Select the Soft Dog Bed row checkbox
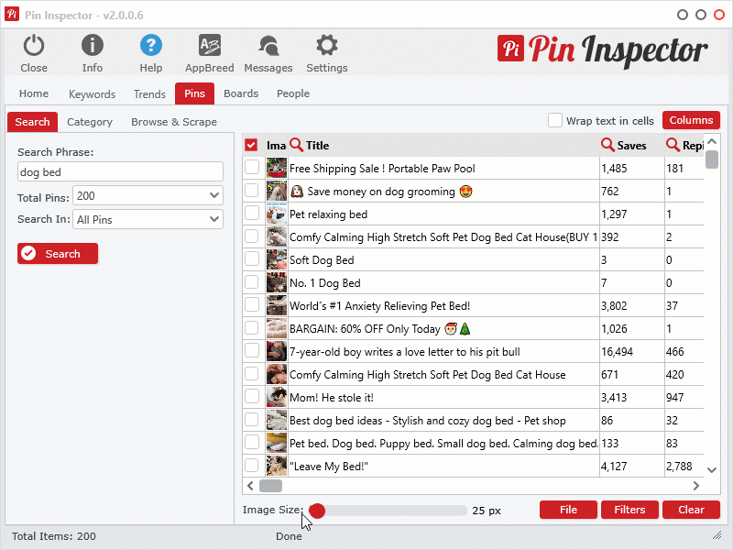 click(x=251, y=258)
